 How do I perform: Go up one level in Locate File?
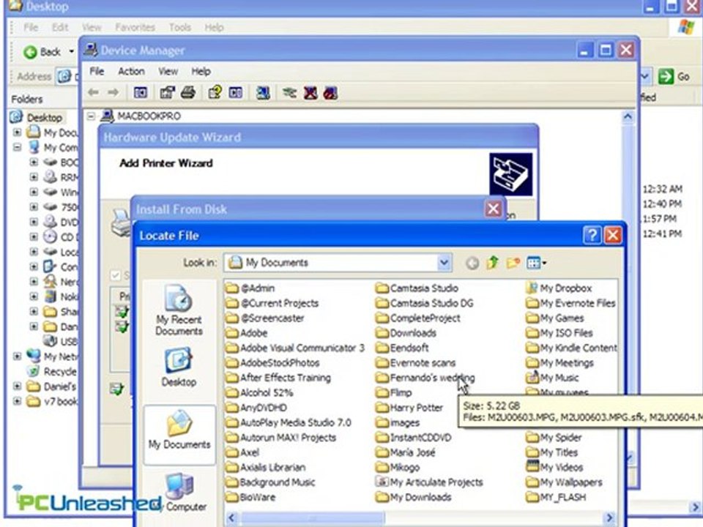click(492, 263)
